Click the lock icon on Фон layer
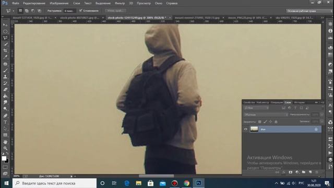The height and width of the screenshot is (188, 334). coord(316,129)
